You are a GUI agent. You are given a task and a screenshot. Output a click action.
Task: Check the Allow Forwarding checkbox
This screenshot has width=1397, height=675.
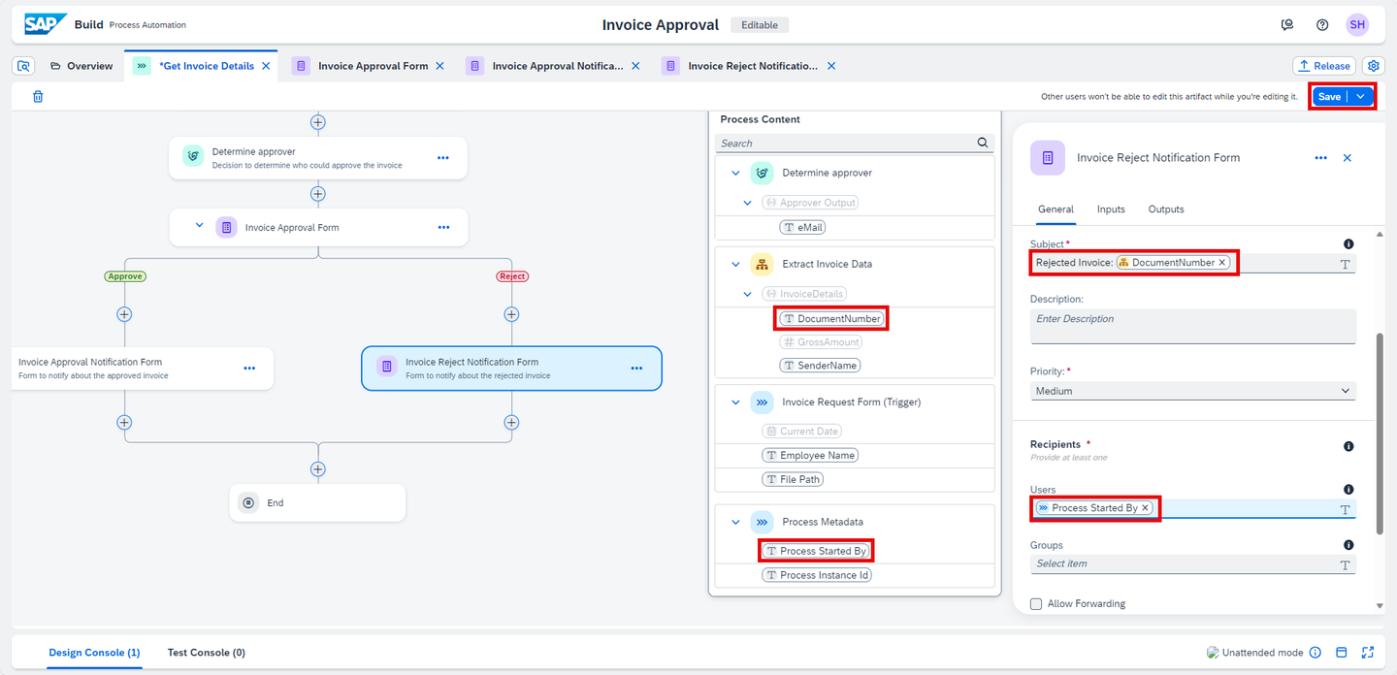(1036, 603)
